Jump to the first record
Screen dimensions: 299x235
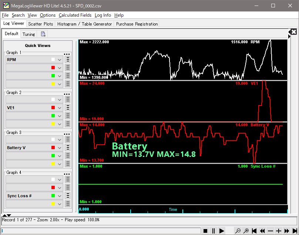pos(254,231)
